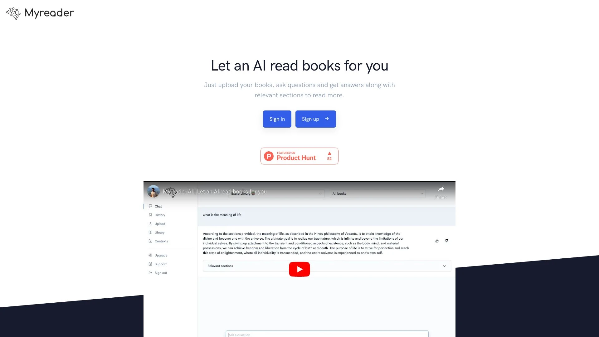
Task: Click the Sign up button
Action: click(x=315, y=119)
